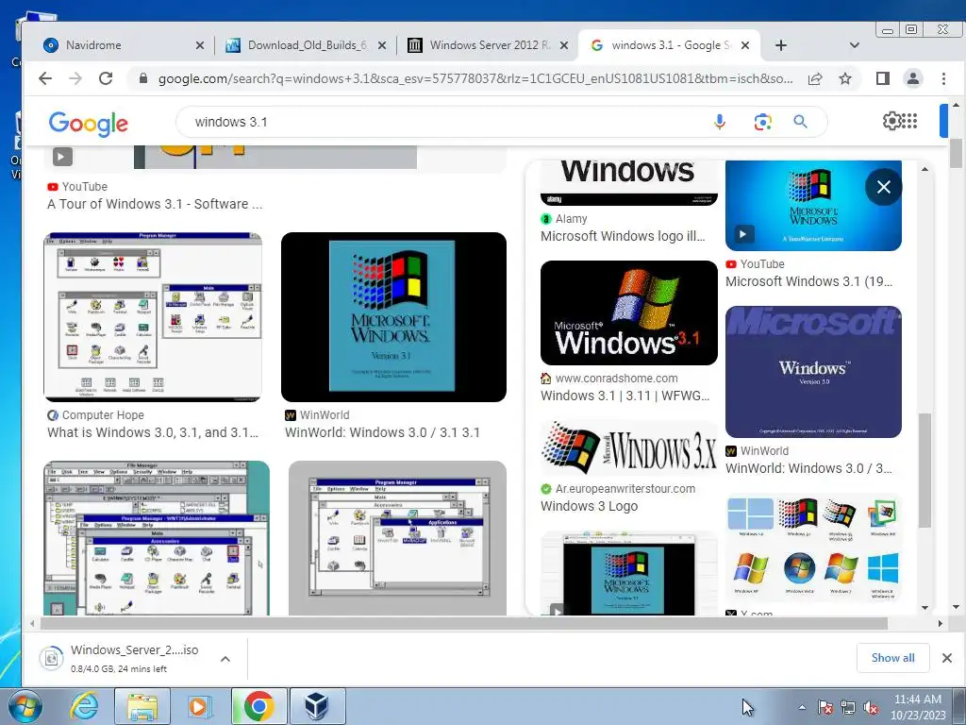Start a voice search with the microphone
Image resolution: width=966 pixels, height=725 pixels.
(720, 122)
